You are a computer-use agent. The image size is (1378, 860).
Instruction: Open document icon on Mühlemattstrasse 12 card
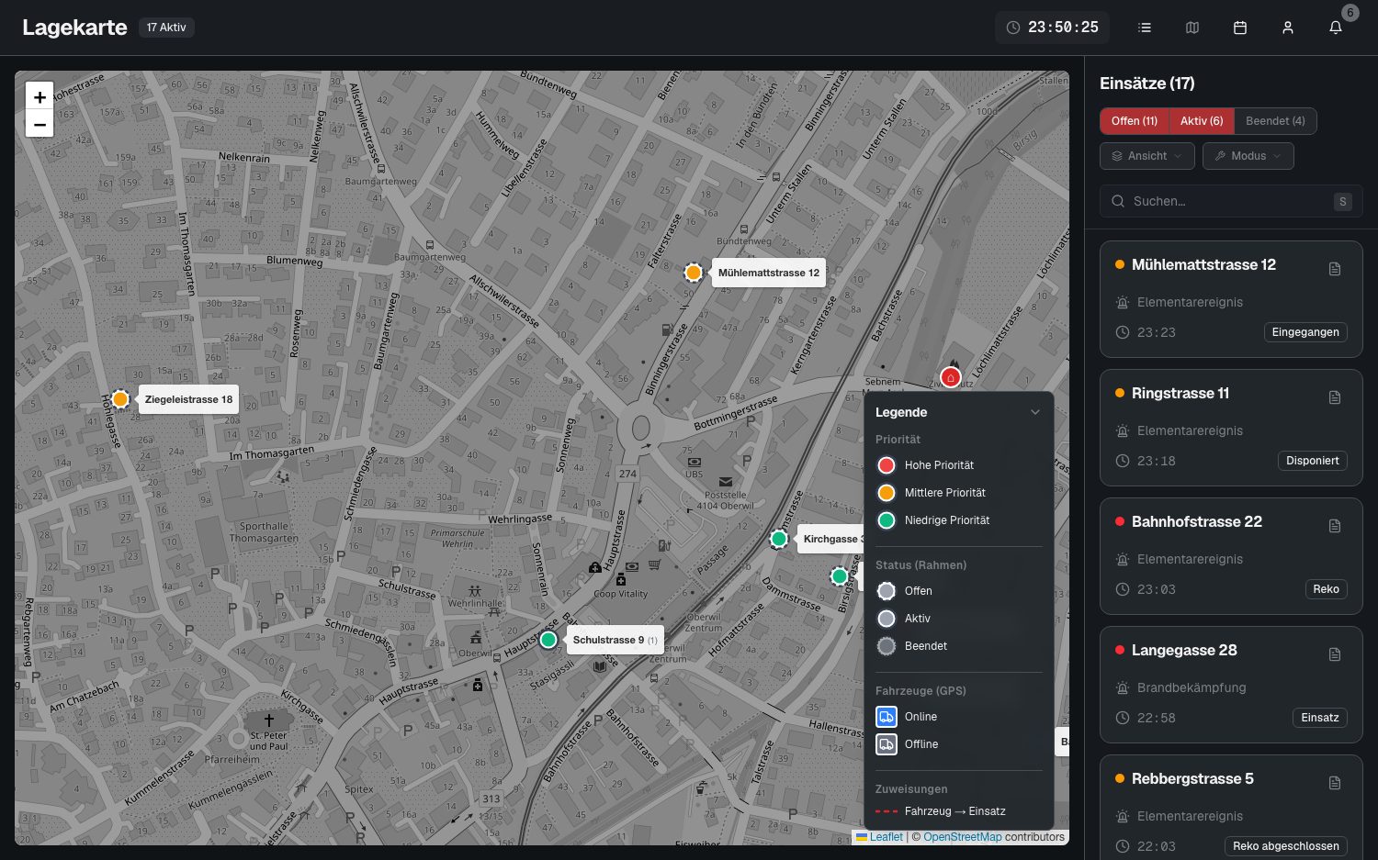[1335, 269]
